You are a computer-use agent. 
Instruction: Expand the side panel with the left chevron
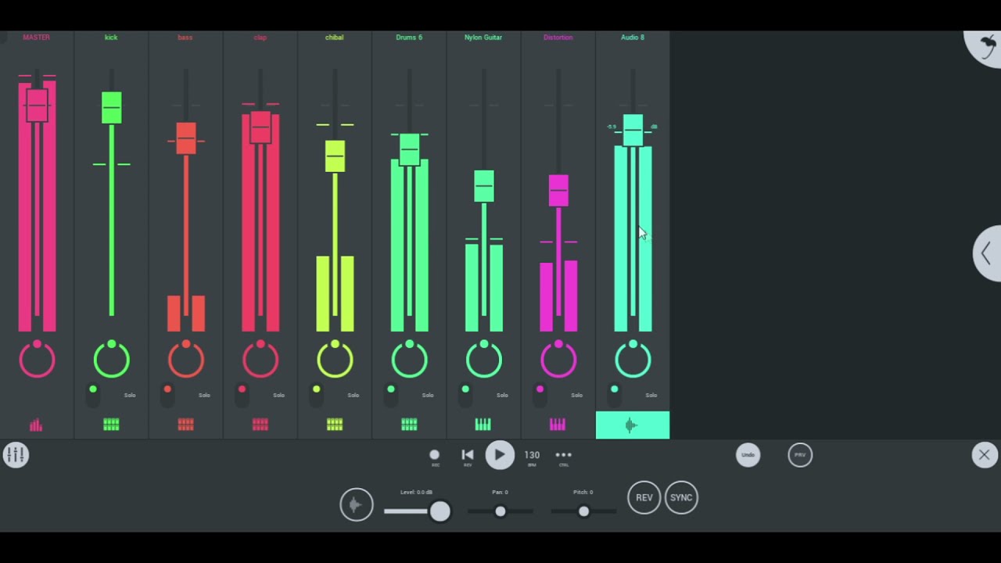click(x=986, y=253)
